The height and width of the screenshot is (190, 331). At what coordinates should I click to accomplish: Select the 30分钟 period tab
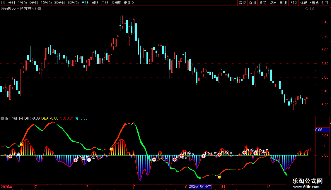[60, 3]
